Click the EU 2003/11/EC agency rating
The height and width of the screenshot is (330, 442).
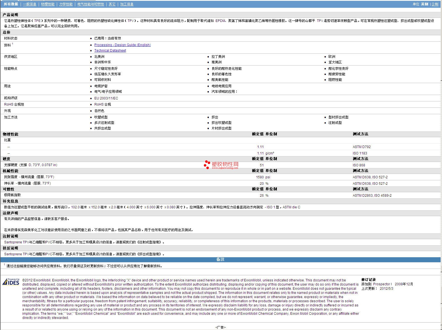coord(106,98)
